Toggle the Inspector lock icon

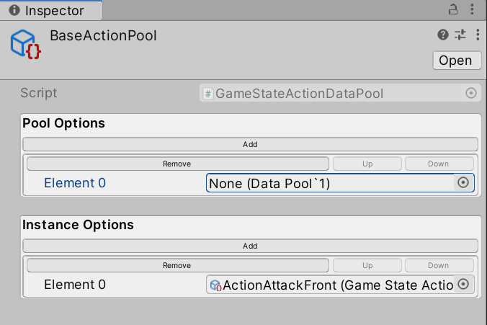453,10
